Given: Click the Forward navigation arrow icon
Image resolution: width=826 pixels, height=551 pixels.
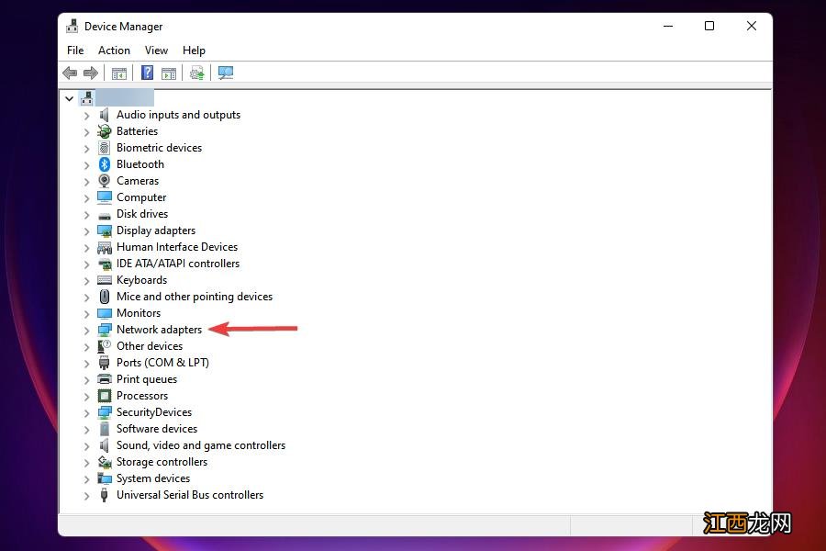Looking at the screenshot, I should (x=90, y=73).
